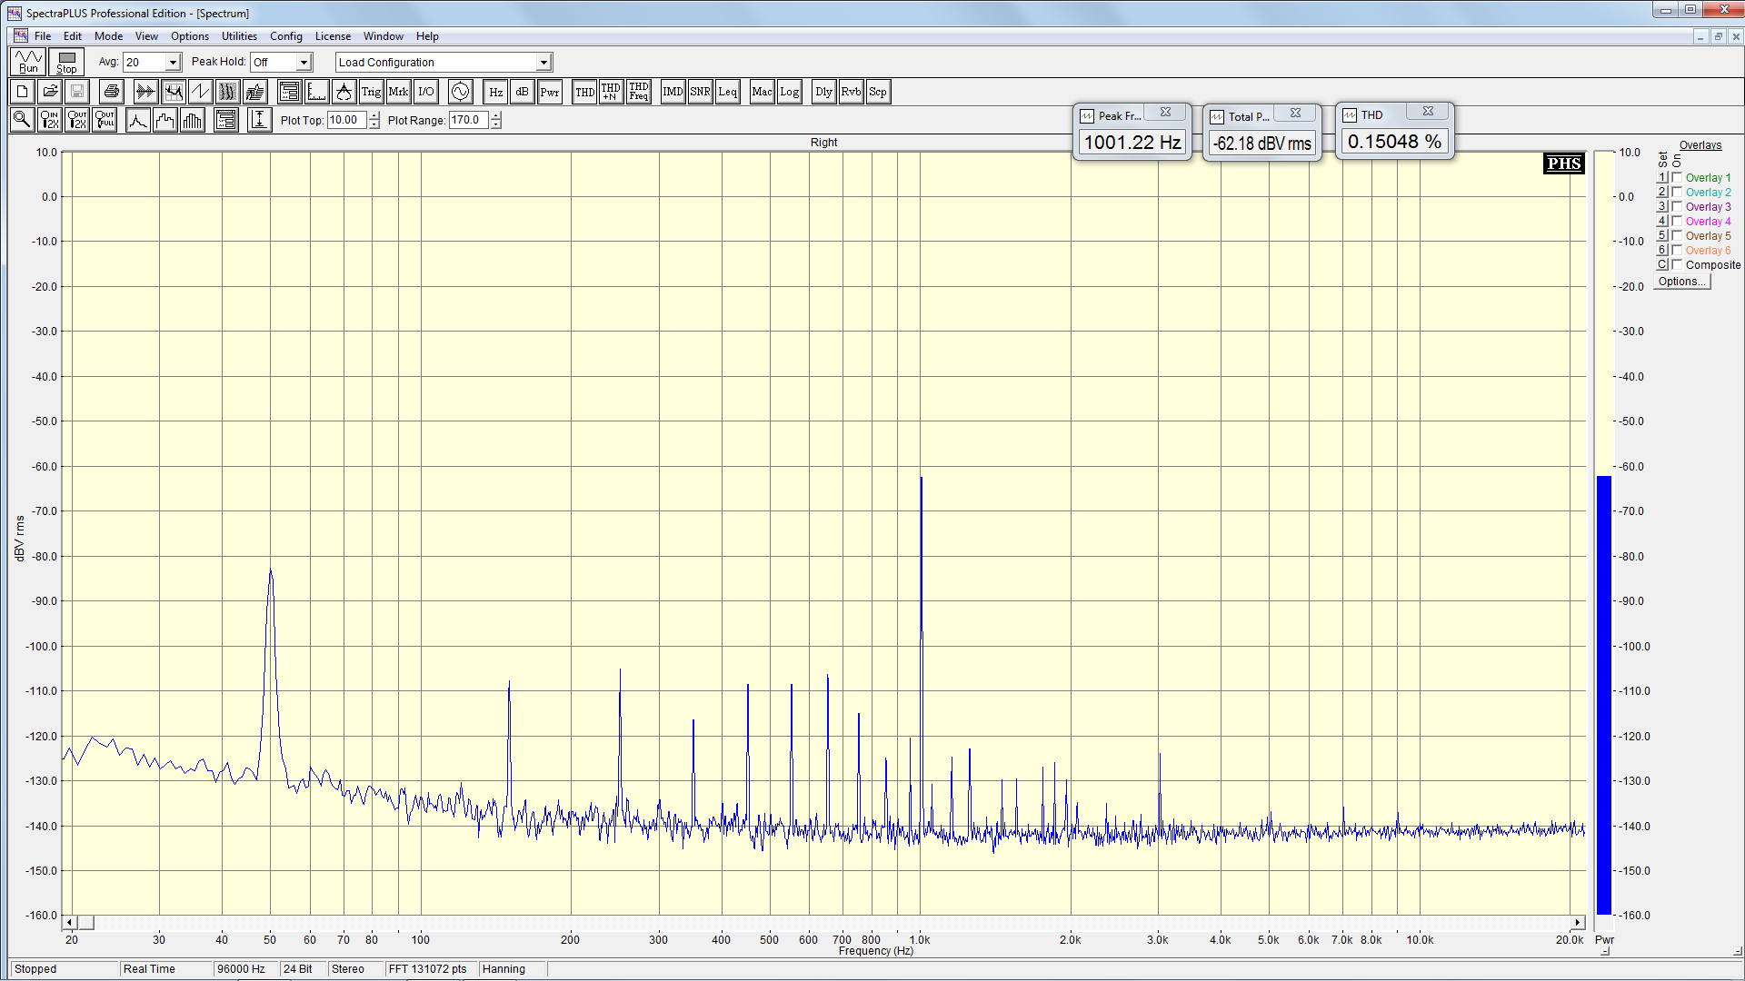Zoom in 2X on the plot
1745x981 pixels.
[50, 120]
